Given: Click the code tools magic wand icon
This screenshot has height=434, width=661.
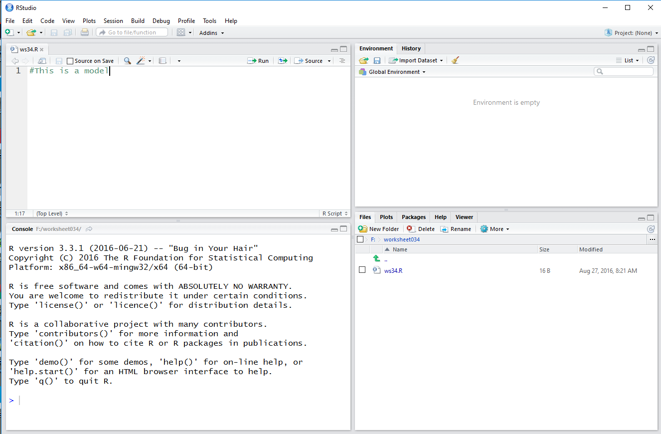Looking at the screenshot, I should coord(141,61).
